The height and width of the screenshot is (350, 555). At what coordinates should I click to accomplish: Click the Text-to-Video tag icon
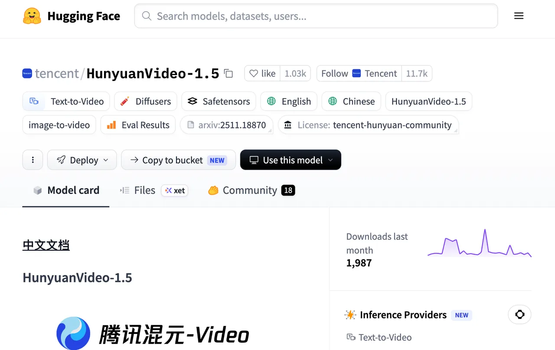pyautogui.click(x=34, y=101)
